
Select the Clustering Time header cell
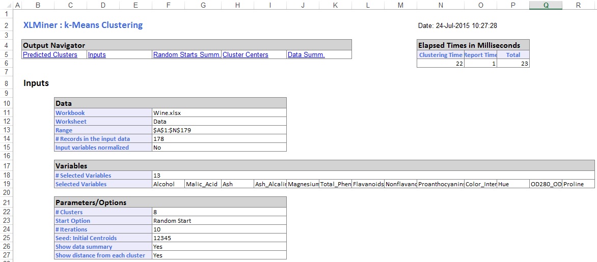coord(440,55)
